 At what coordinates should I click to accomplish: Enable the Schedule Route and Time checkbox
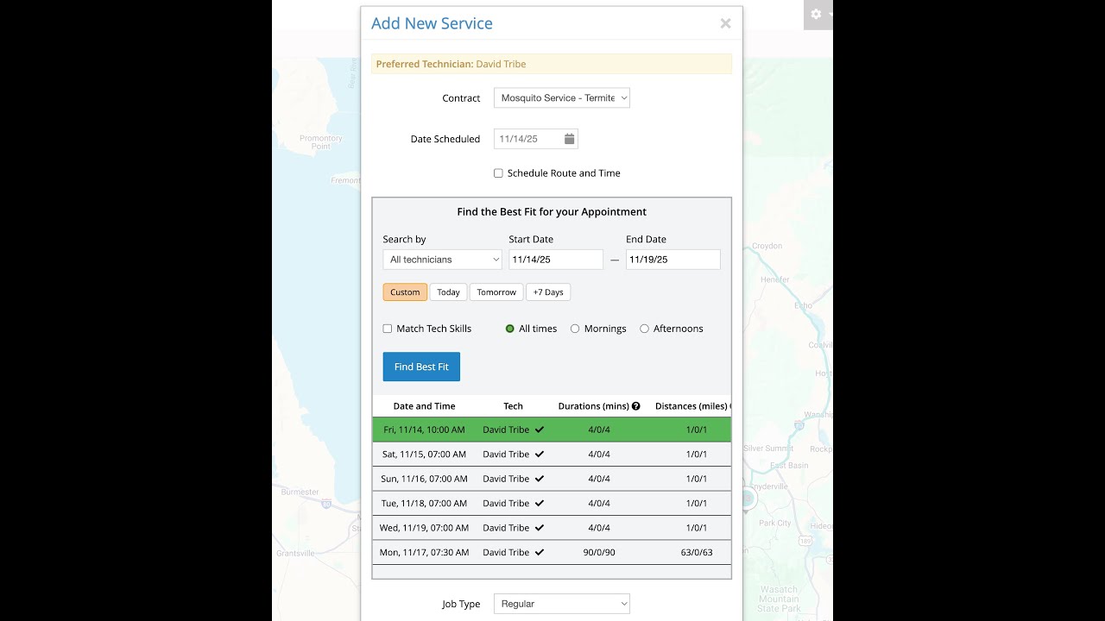point(498,173)
